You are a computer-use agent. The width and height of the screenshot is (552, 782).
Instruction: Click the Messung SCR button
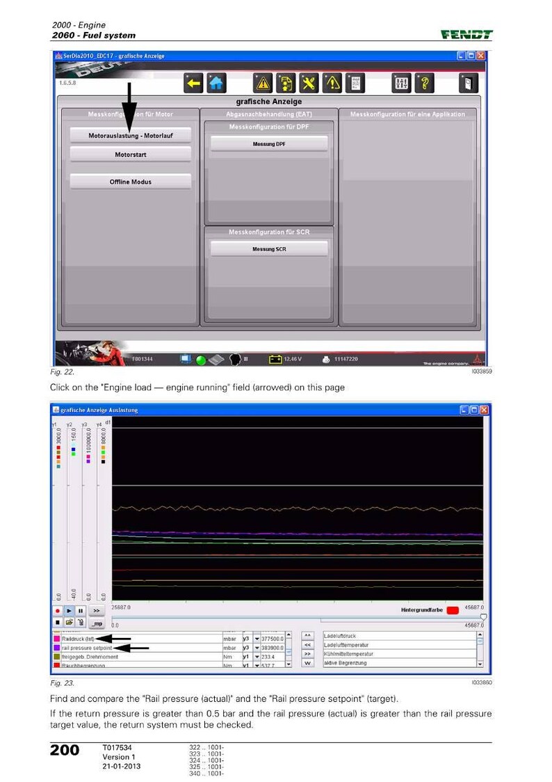[x=269, y=249]
